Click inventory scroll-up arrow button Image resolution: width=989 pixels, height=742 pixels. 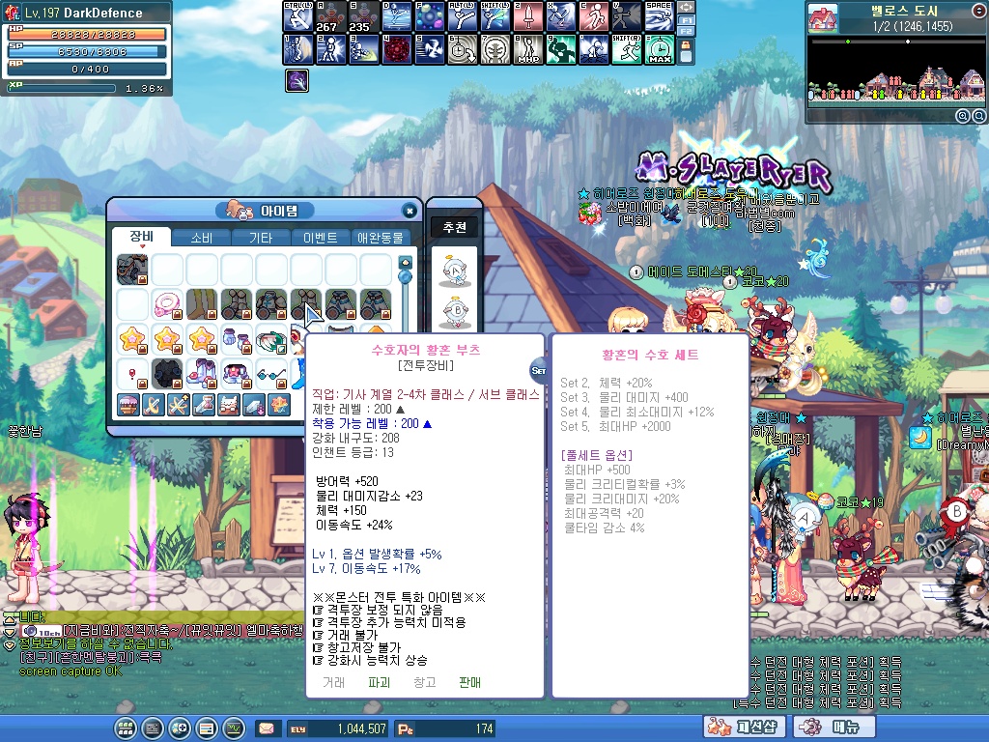pyautogui.click(x=406, y=261)
